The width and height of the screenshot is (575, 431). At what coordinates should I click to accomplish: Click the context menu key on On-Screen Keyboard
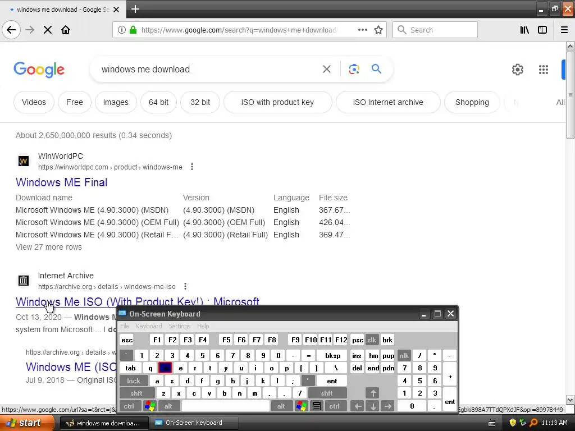[x=317, y=406]
